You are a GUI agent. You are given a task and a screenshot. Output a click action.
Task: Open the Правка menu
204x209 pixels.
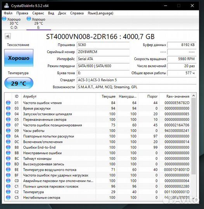point(22,13)
